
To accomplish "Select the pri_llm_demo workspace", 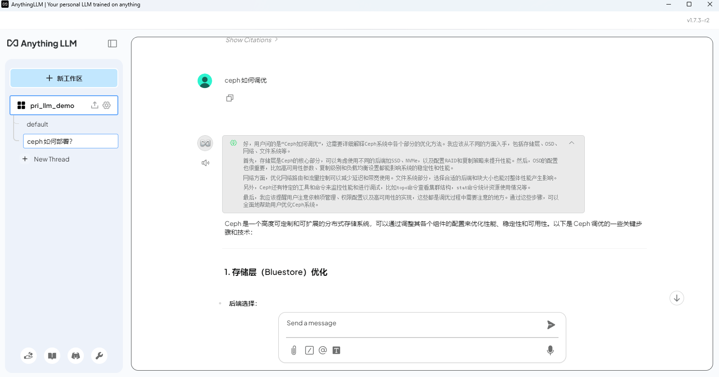I will (64, 105).
